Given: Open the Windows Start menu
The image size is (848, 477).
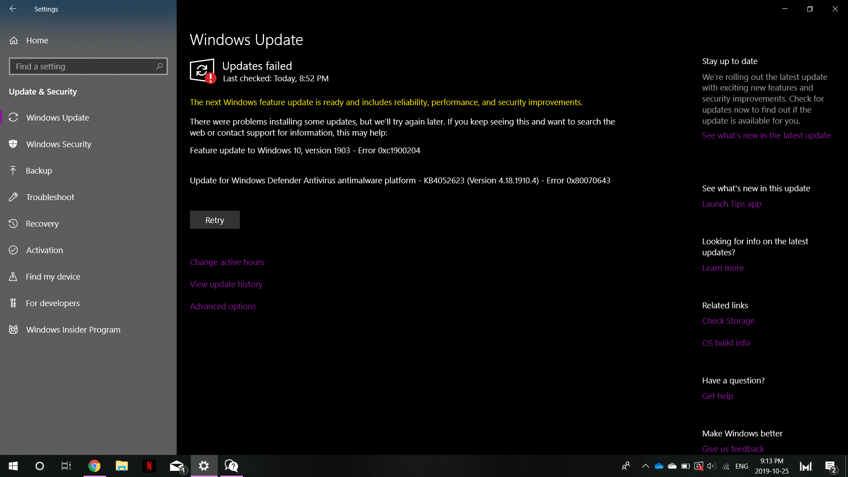Looking at the screenshot, I should click(x=13, y=466).
